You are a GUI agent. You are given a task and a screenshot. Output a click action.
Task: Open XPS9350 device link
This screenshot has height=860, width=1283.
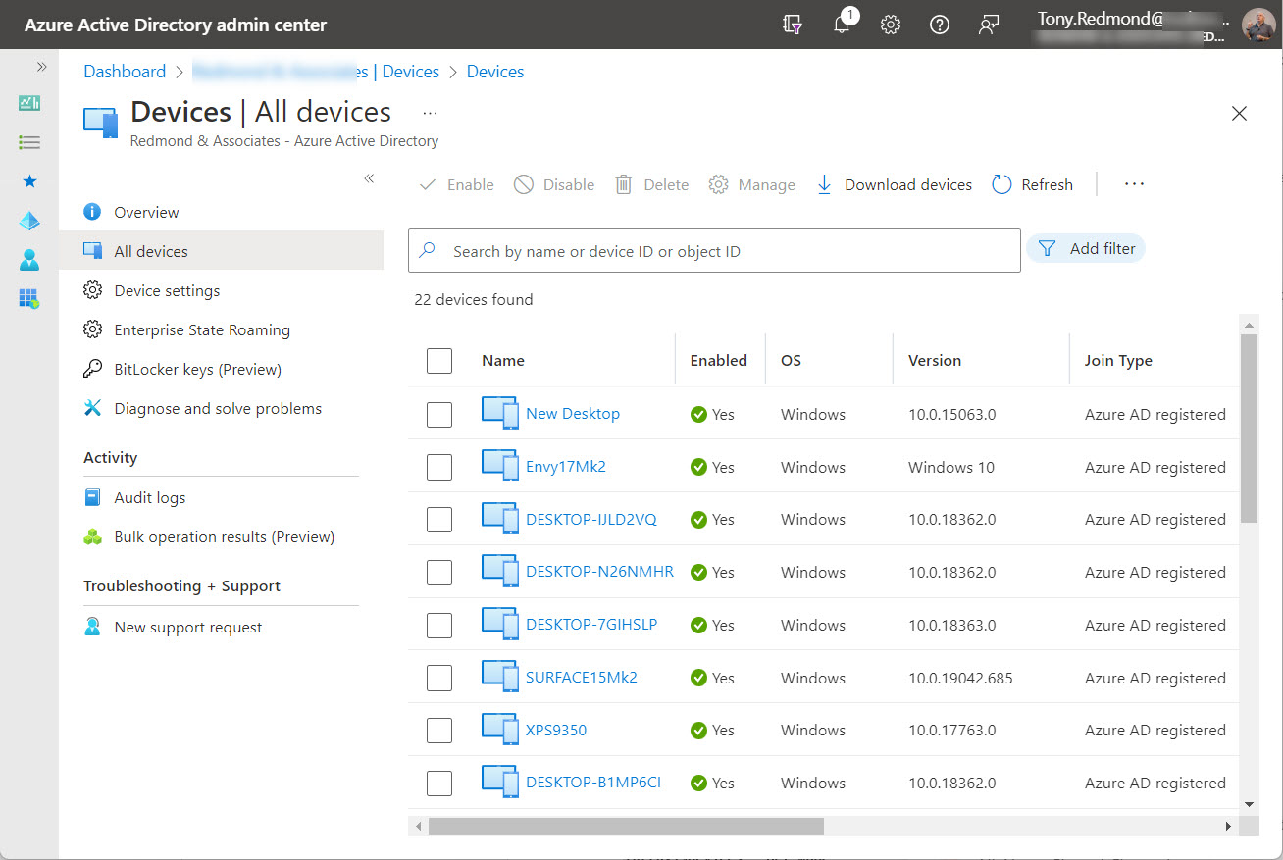pyautogui.click(x=556, y=730)
